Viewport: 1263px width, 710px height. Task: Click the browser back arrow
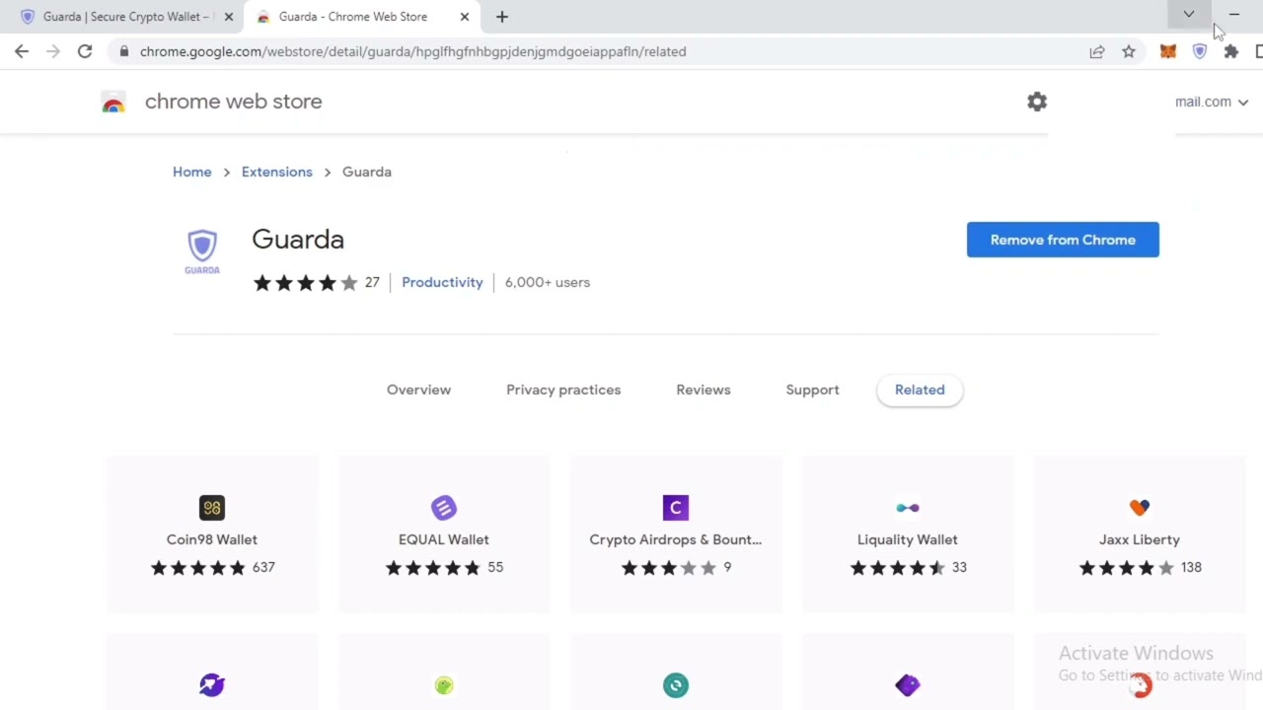(x=22, y=51)
